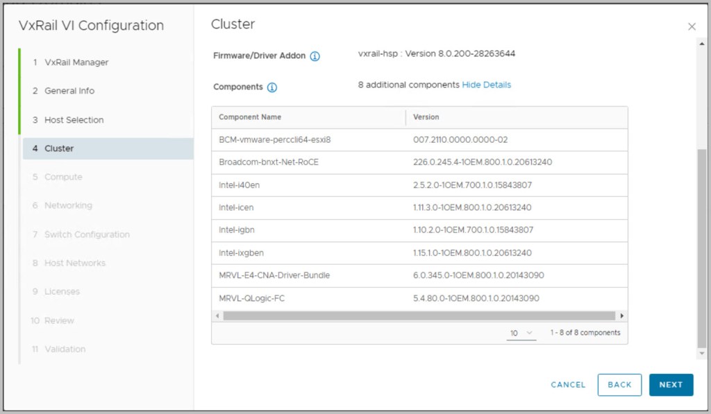This screenshot has width=711, height=414.
Task: Click the Firmware/Driver Addon info icon
Action: pyautogui.click(x=315, y=56)
